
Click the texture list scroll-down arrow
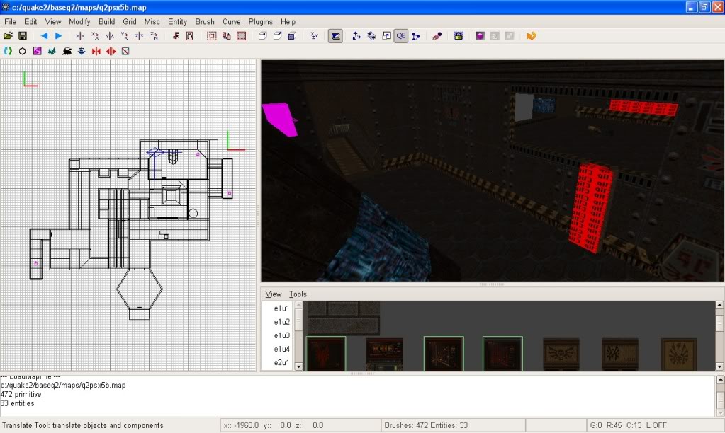click(x=298, y=366)
